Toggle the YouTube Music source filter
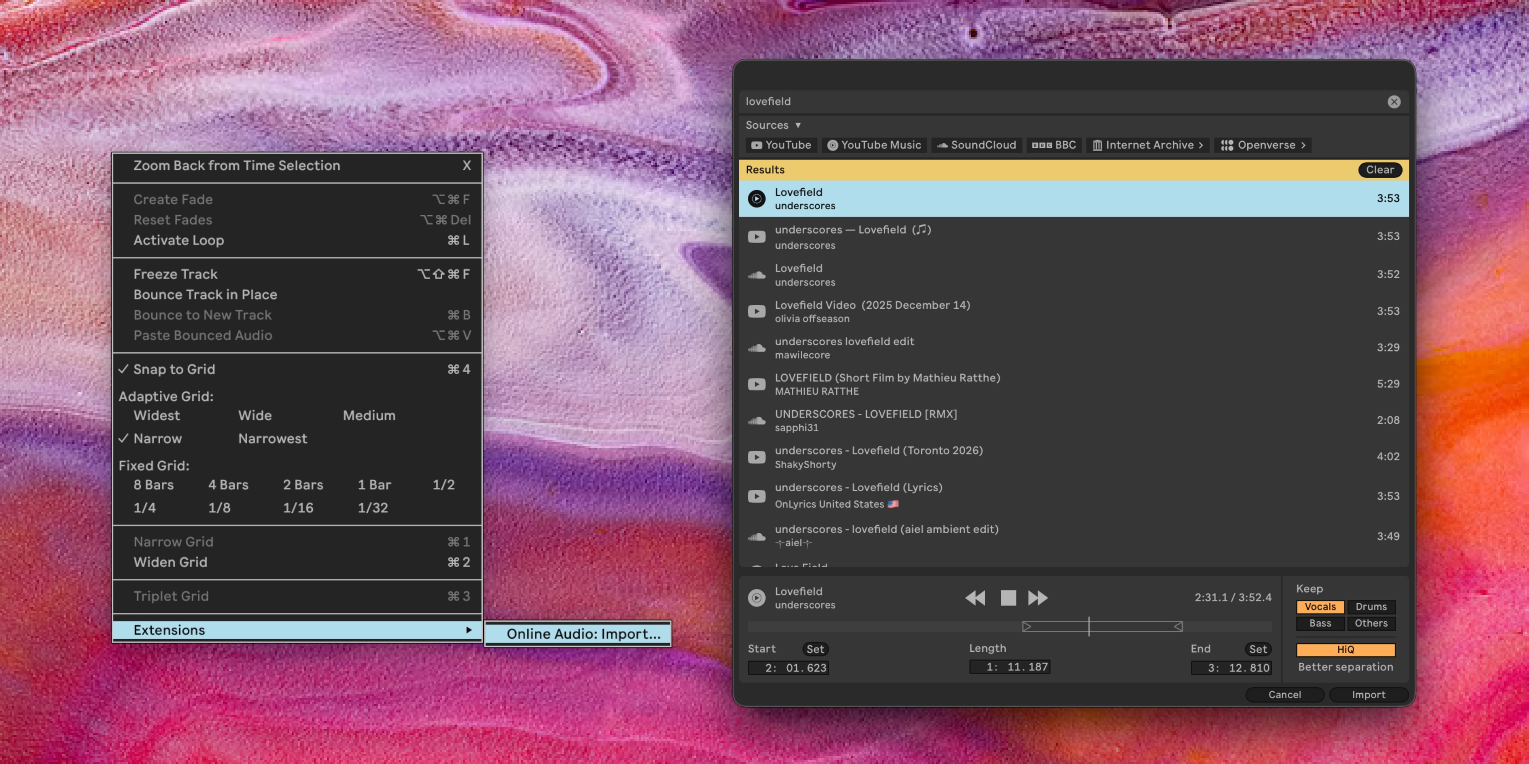Viewport: 1529px width, 764px height. pos(874,145)
